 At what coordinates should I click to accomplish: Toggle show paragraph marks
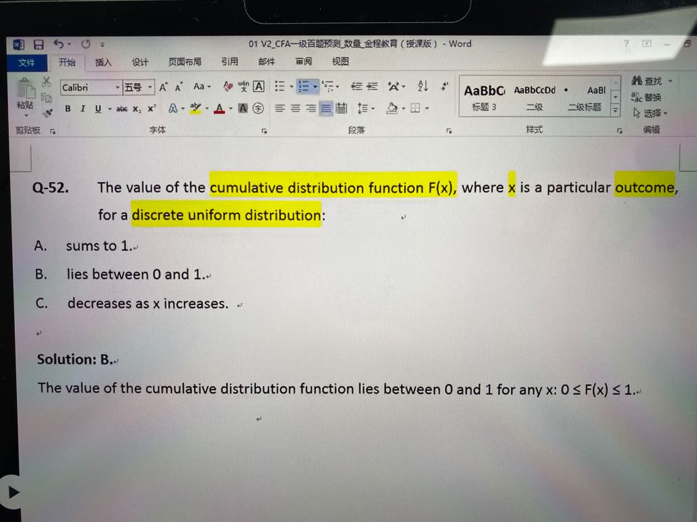(444, 86)
